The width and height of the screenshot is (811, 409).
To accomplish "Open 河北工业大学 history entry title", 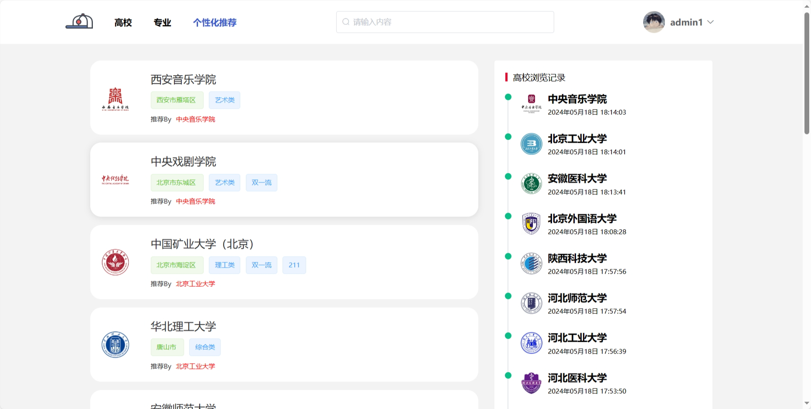I will click(x=577, y=338).
